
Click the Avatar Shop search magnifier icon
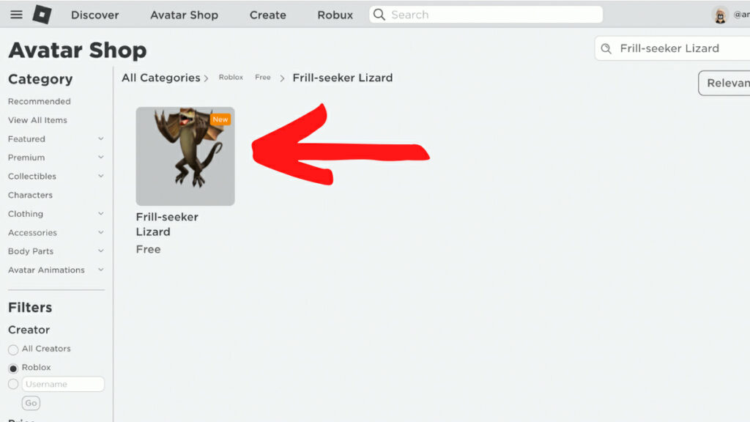coord(606,49)
